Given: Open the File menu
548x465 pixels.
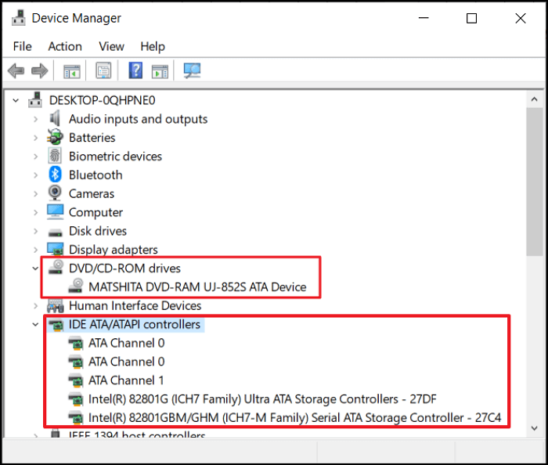Looking at the screenshot, I should [x=23, y=46].
